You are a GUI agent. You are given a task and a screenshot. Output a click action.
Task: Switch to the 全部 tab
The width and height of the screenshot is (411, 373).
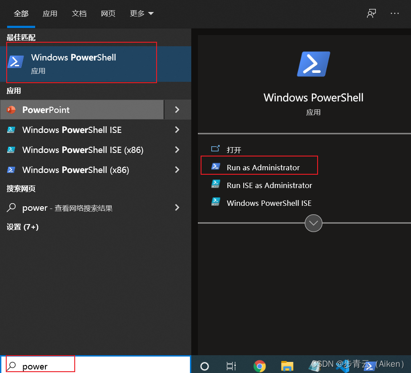21,13
